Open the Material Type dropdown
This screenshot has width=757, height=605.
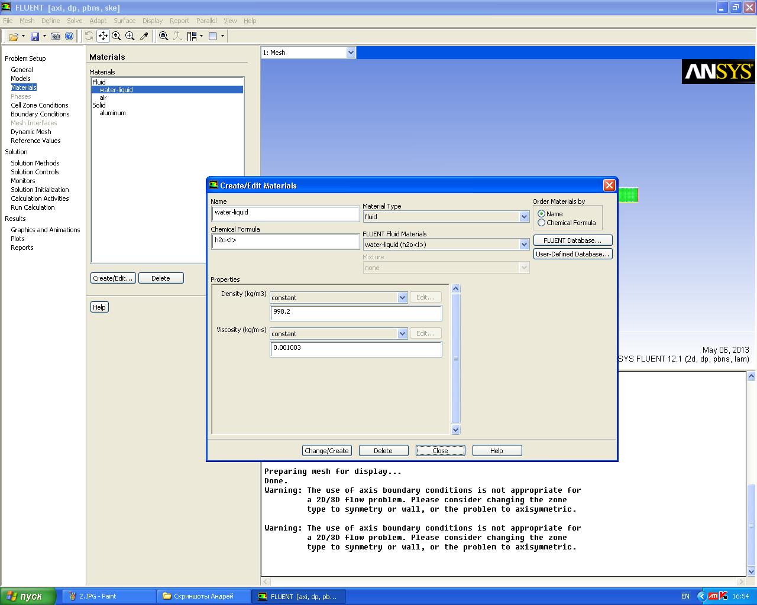click(x=524, y=217)
